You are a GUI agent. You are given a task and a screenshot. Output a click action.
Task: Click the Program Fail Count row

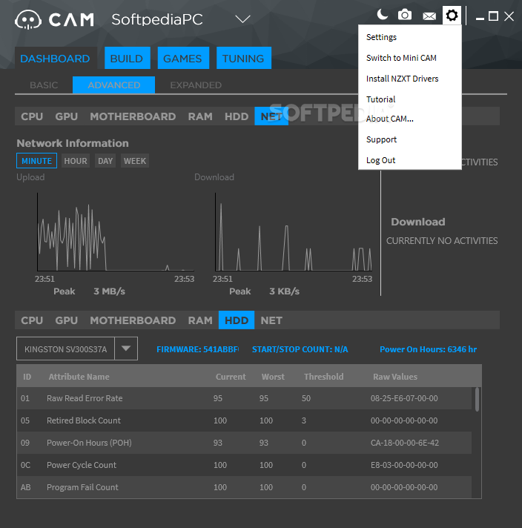click(244, 487)
